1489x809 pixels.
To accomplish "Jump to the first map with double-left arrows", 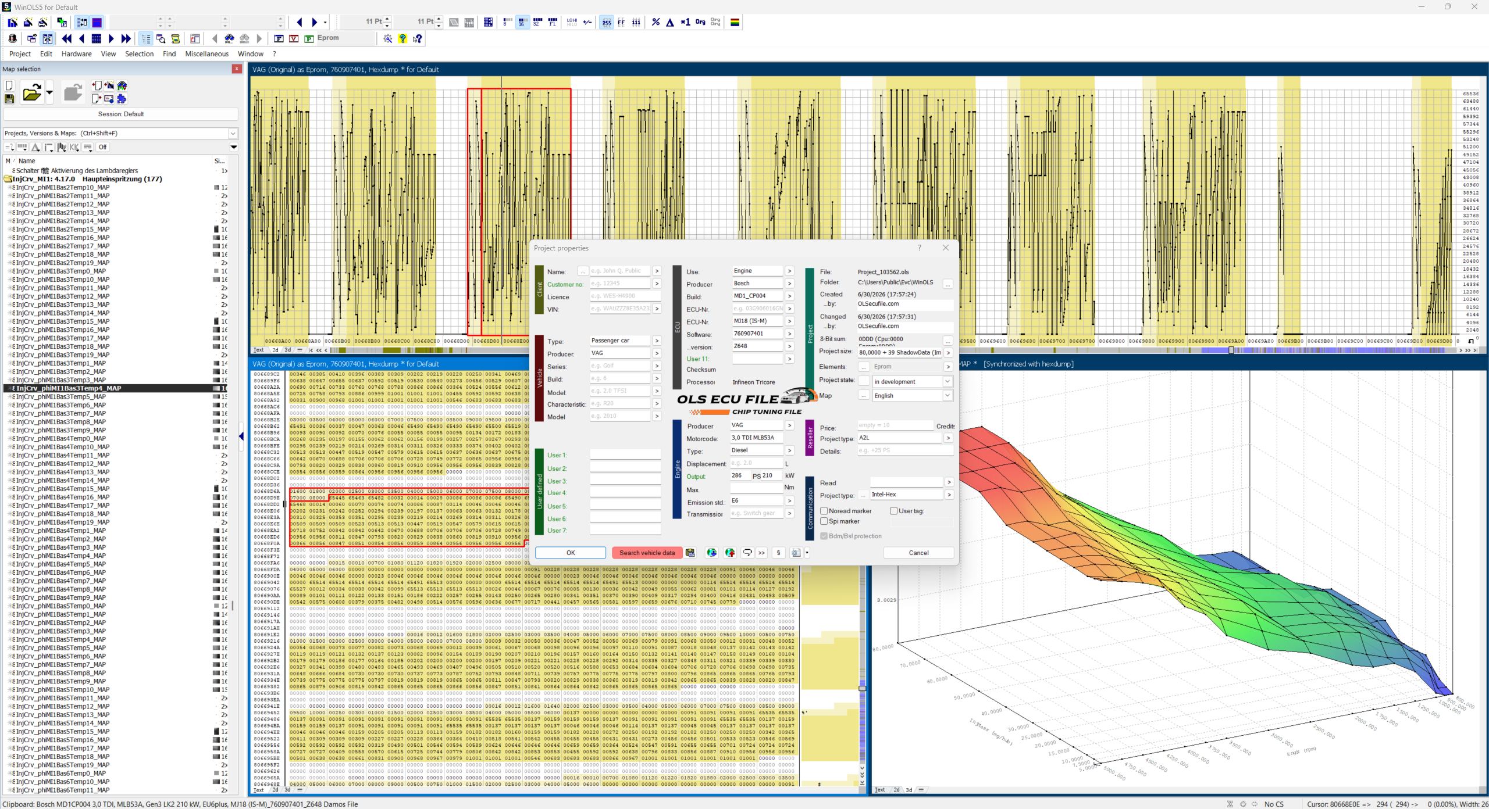I will pyautogui.click(x=67, y=38).
